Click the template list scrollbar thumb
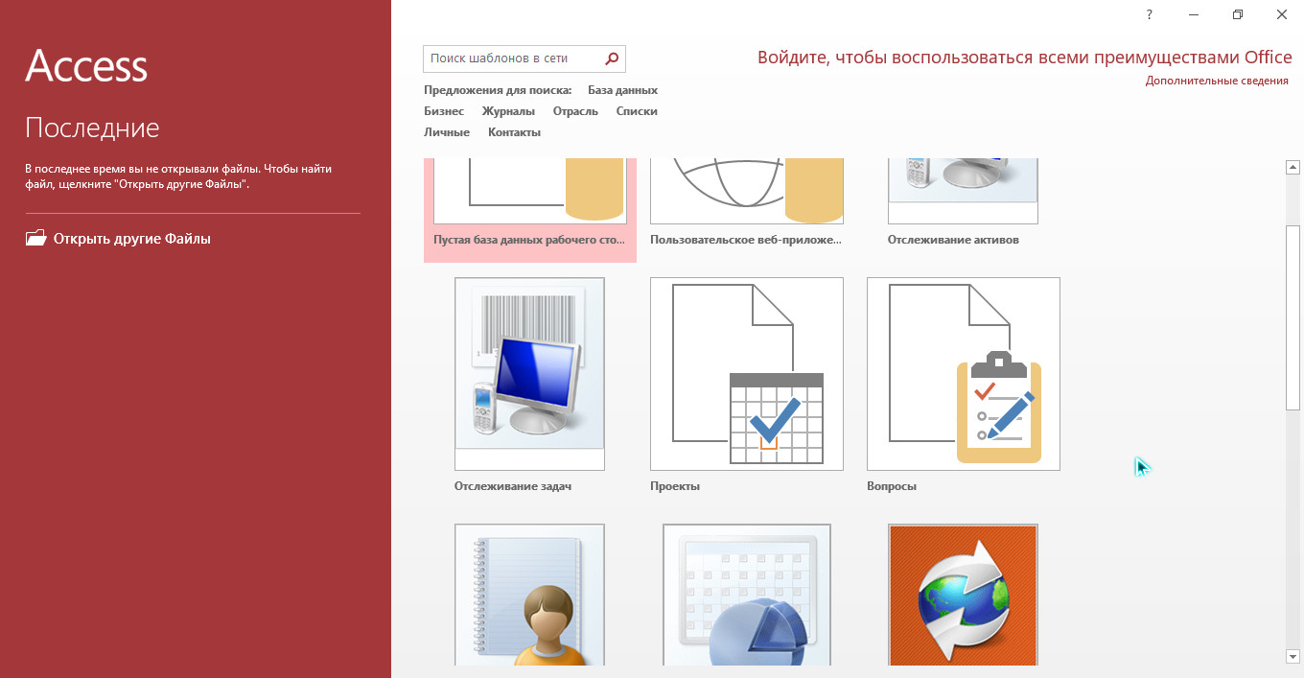The height and width of the screenshot is (678, 1304). pos(1292,317)
